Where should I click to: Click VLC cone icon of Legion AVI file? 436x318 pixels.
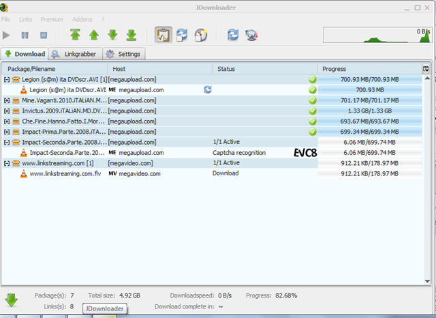click(x=24, y=90)
